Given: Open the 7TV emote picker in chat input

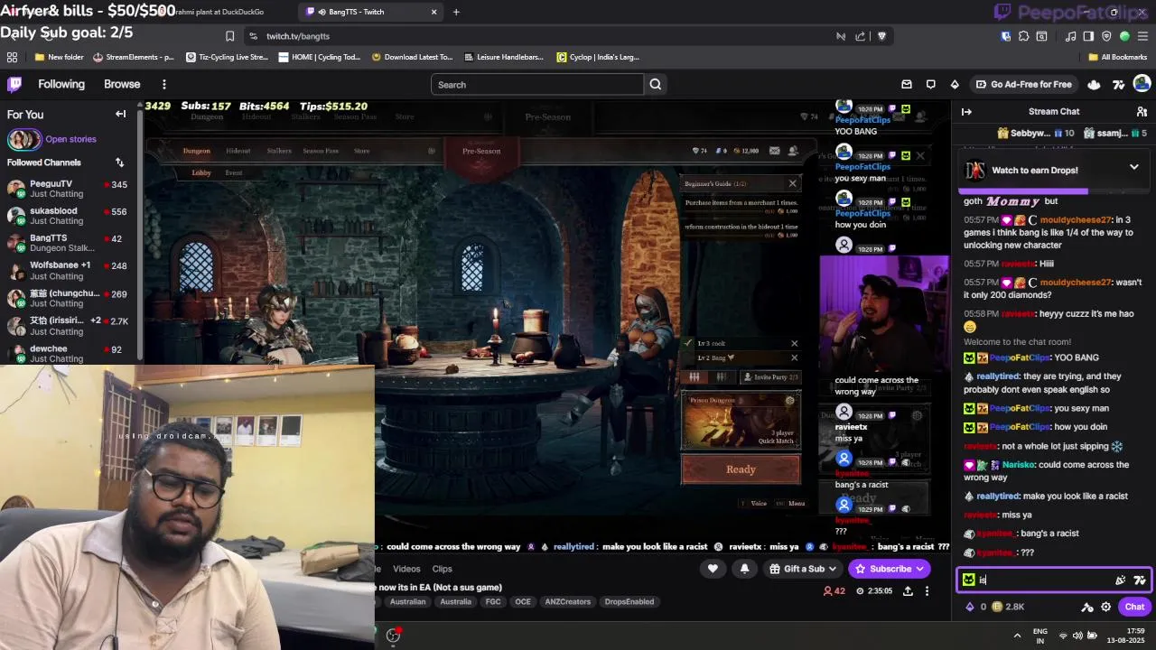Looking at the screenshot, I should coord(1140,580).
